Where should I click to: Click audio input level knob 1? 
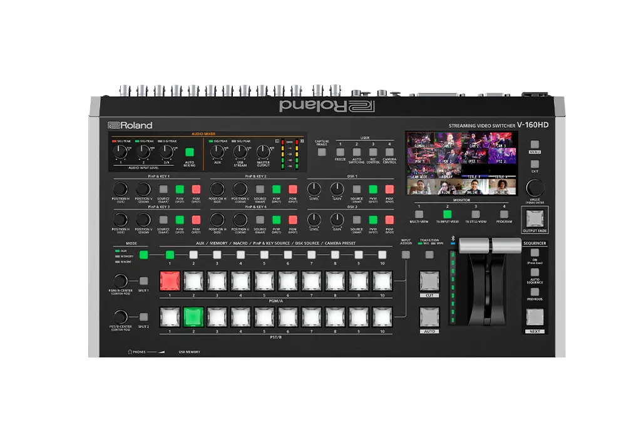(x=120, y=152)
